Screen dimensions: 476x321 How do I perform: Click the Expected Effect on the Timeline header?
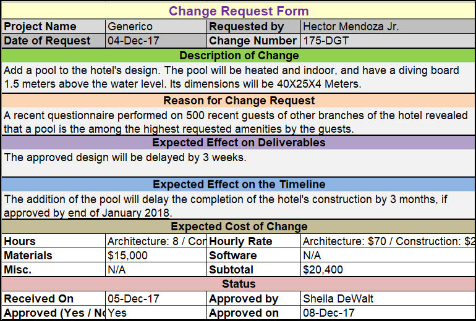click(x=239, y=184)
